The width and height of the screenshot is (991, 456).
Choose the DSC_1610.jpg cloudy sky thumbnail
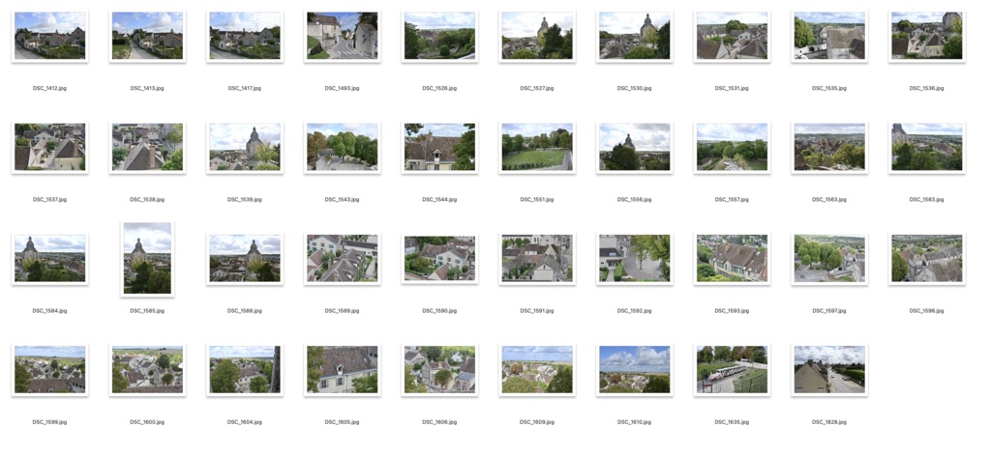point(635,370)
